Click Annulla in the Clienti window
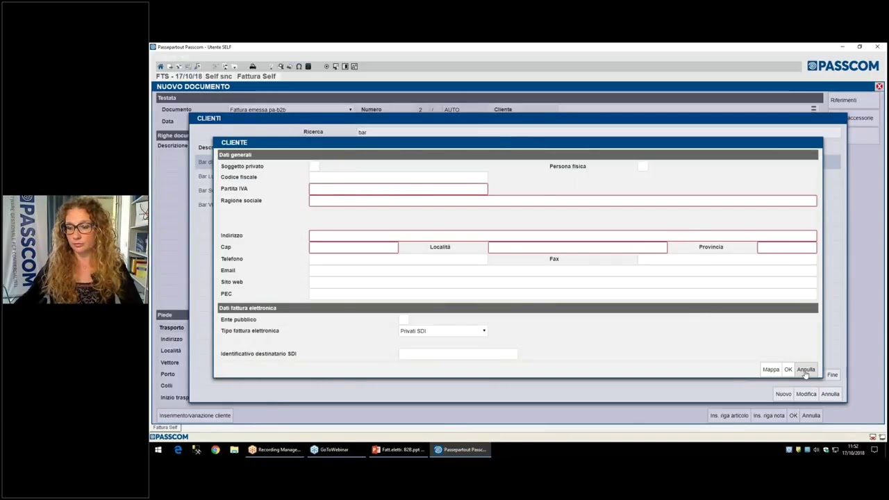The height and width of the screenshot is (500, 889). 830,394
